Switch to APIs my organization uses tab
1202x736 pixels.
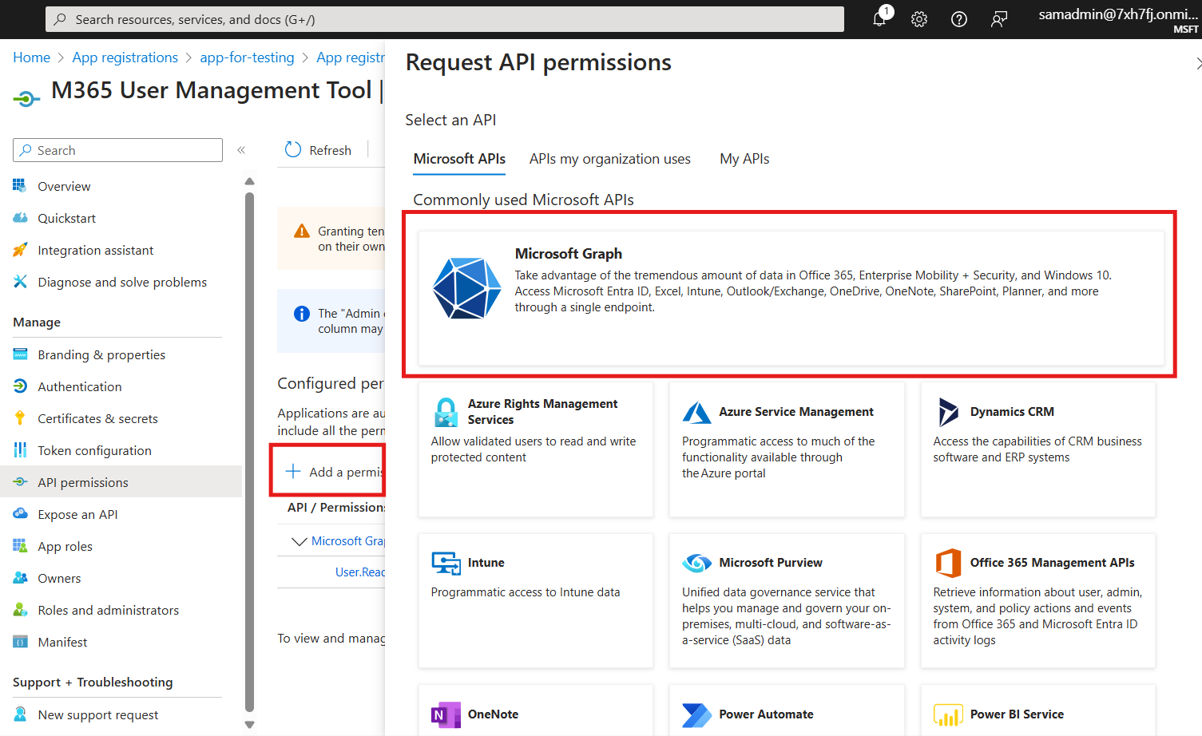610,159
